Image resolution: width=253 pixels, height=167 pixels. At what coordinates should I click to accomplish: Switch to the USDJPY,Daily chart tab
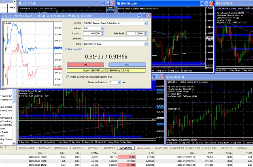[x=162, y=148]
